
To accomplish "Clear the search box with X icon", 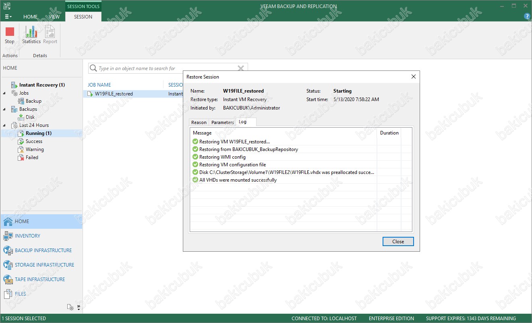I will pos(241,68).
